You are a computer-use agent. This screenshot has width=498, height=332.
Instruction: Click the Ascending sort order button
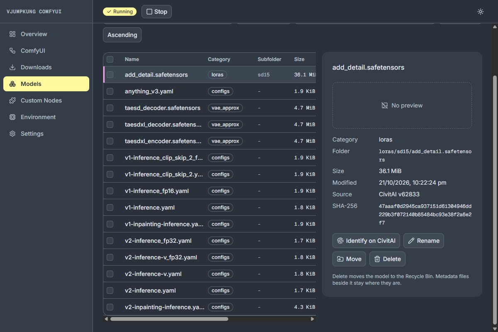[122, 35]
